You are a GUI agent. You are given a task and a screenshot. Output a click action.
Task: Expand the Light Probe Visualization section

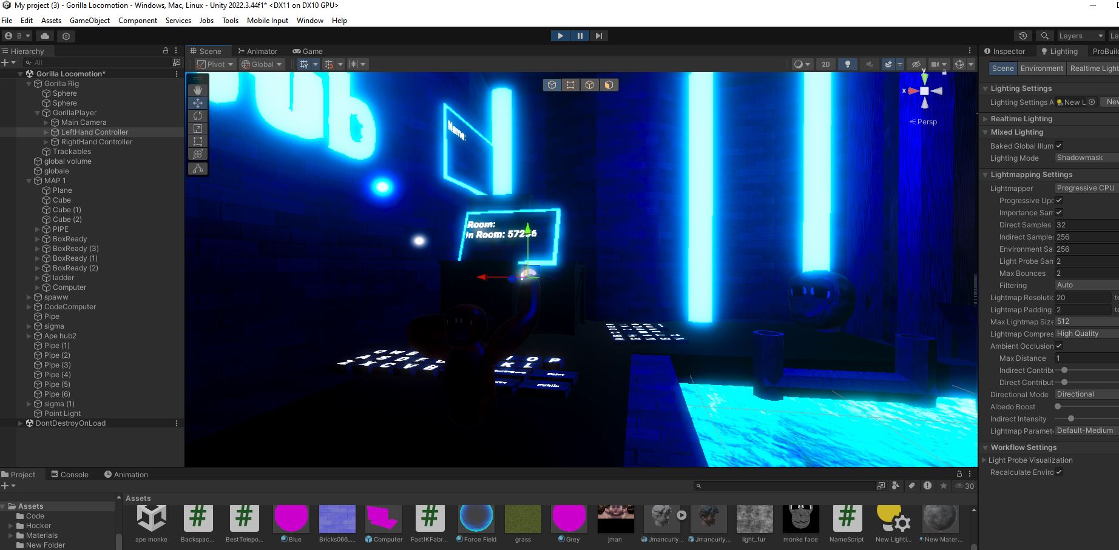tap(984, 460)
